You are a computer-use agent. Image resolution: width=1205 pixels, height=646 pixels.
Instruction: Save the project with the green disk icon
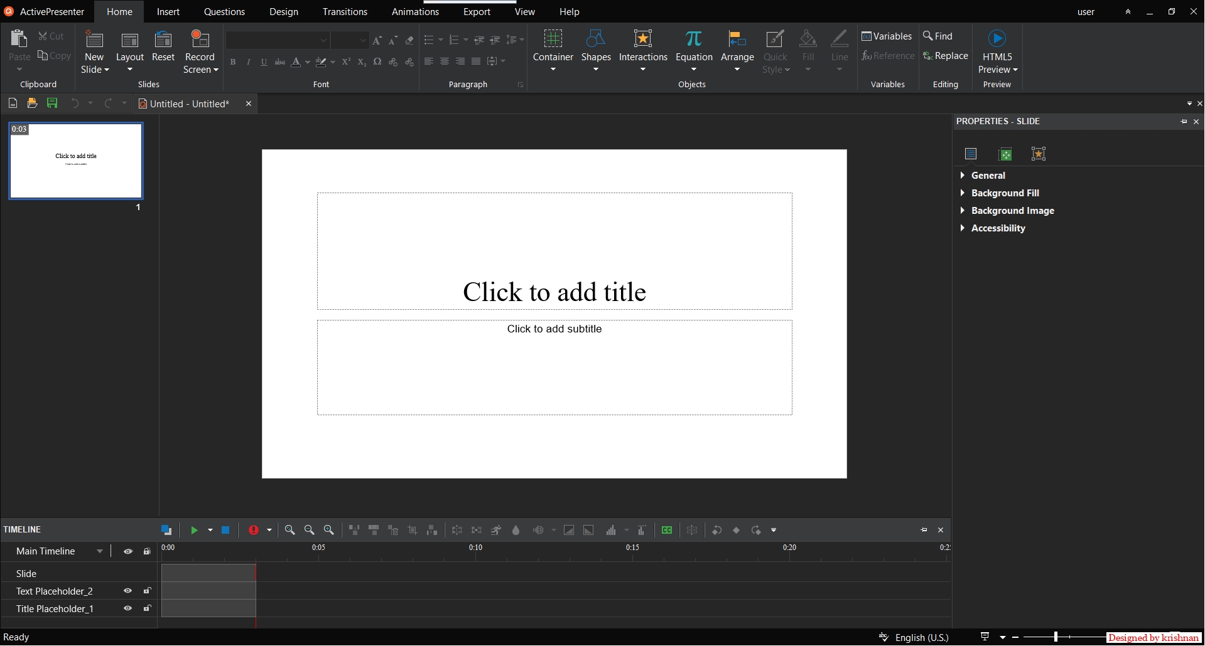(x=52, y=103)
